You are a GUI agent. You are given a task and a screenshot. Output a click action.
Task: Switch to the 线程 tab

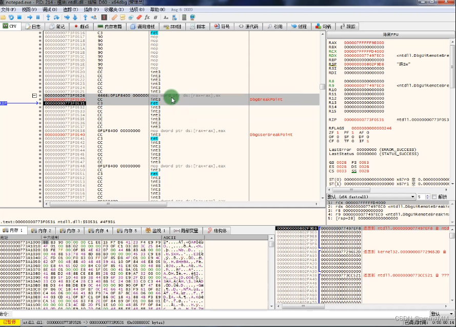pos(299,27)
